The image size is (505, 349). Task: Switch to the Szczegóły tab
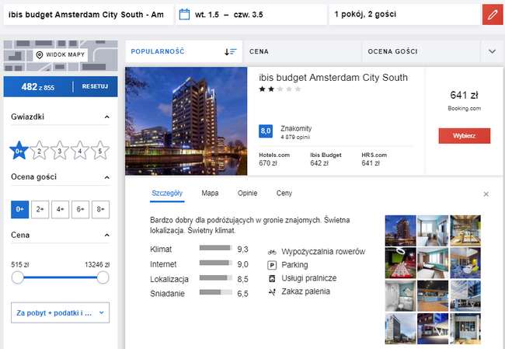click(167, 194)
